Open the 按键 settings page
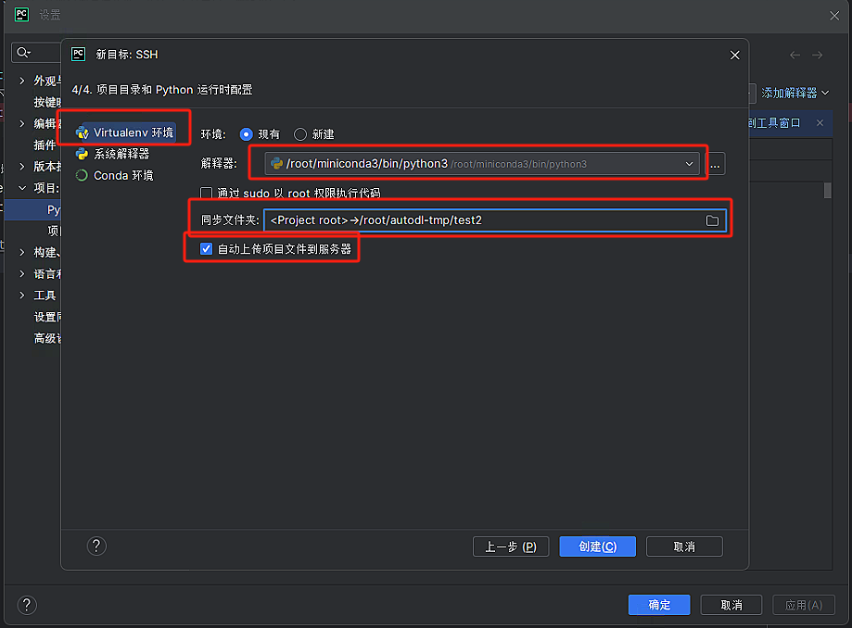Screen dimensions: 852x628 point(47,102)
